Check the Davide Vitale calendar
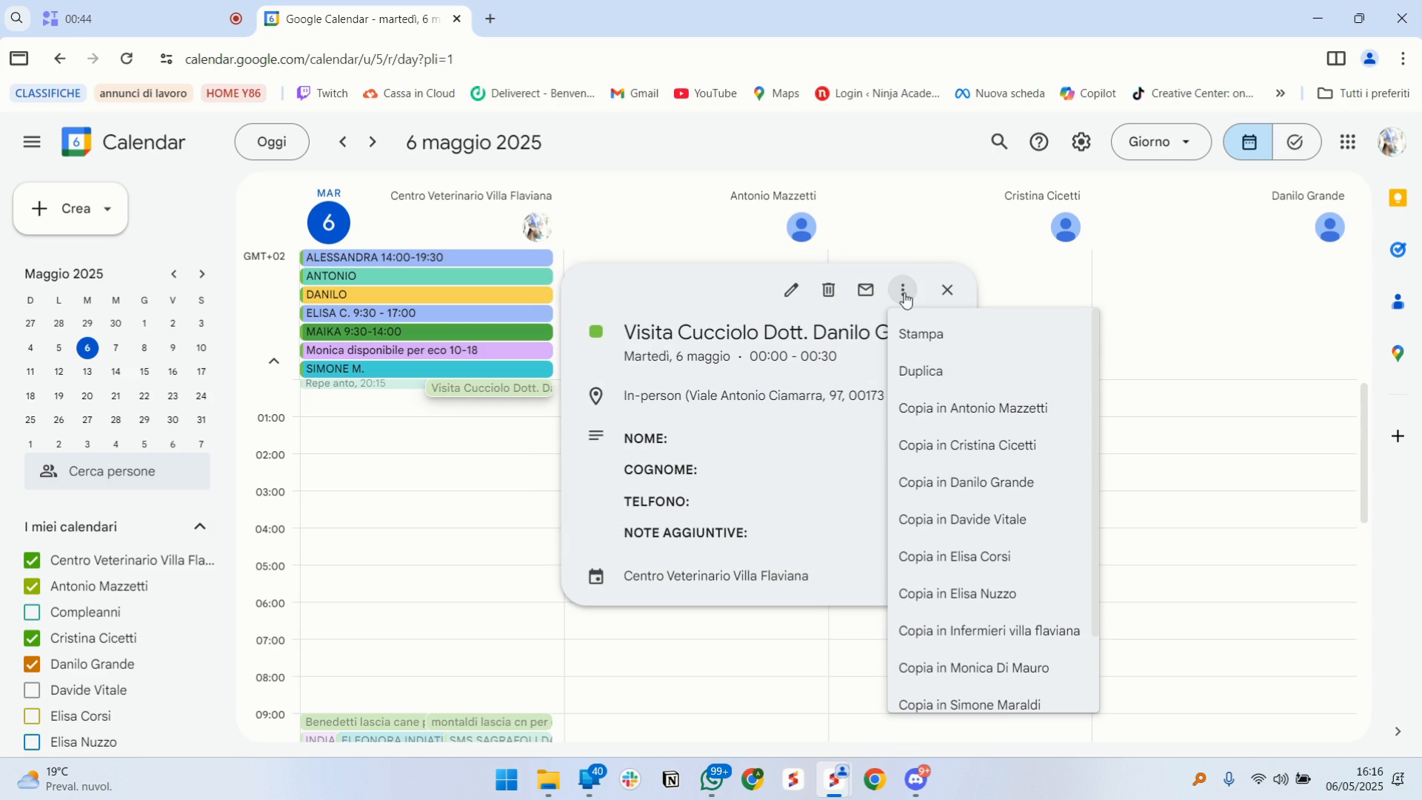 click(32, 690)
